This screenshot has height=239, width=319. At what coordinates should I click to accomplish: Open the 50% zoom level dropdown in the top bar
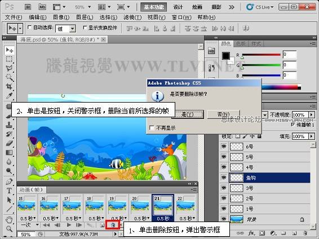89,7
